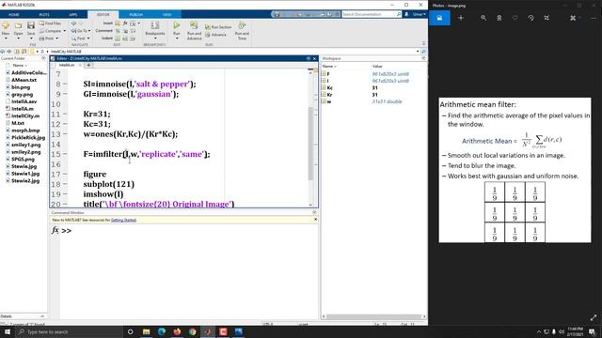Click the Getting Started link
The width and height of the screenshot is (602, 338).
(123, 220)
